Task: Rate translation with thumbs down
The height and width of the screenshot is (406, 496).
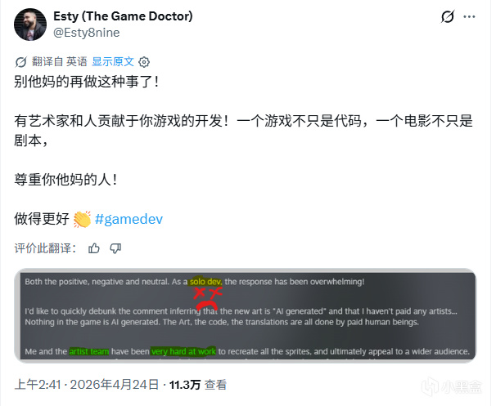Action: click(x=115, y=248)
